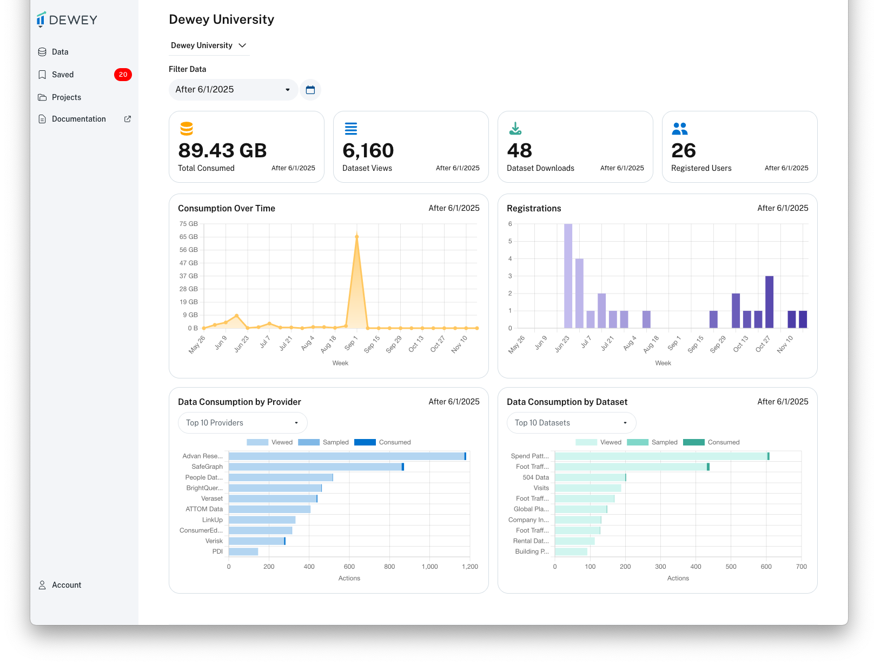Screen dimensions: 874x665
Task: Toggle Viewed series in dataset legend
Action: (598, 442)
